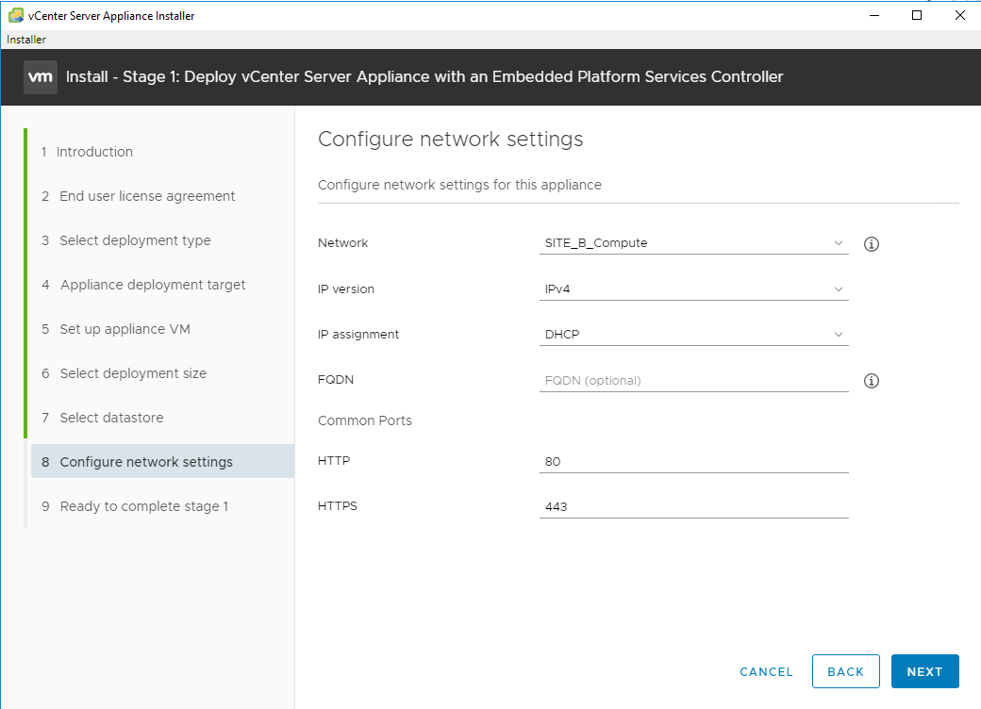
Task: Return to Set up appliance VM step
Action: pos(125,329)
